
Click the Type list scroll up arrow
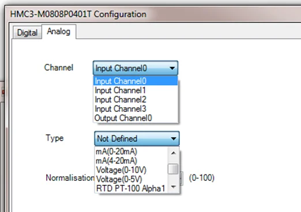point(174,153)
